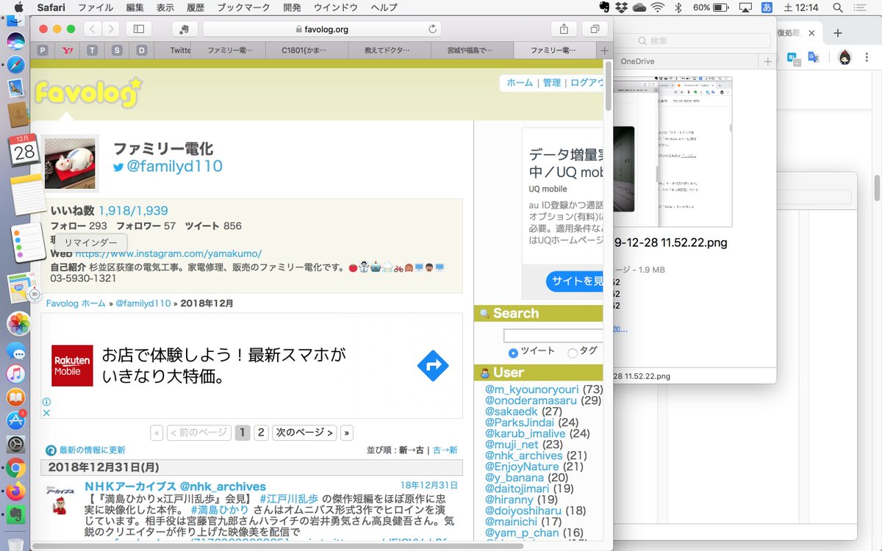Toggle the Safari sidebar view
The width and height of the screenshot is (882, 551).
pos(138,28)
